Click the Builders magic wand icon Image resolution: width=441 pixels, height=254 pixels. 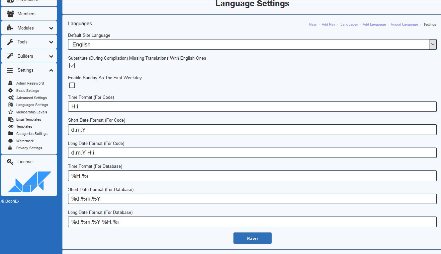pyautogui.click(x=10, y=56)
